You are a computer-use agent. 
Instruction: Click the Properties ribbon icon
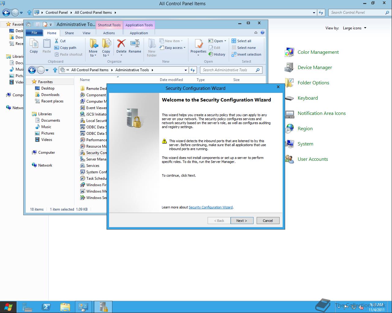point(198,47)
